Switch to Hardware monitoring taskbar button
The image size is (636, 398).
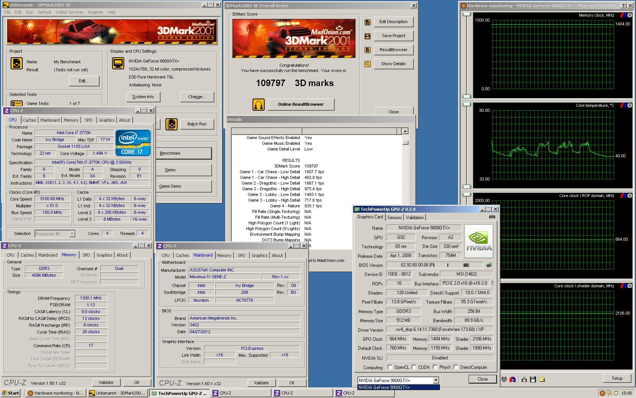(x=56, y=393)
